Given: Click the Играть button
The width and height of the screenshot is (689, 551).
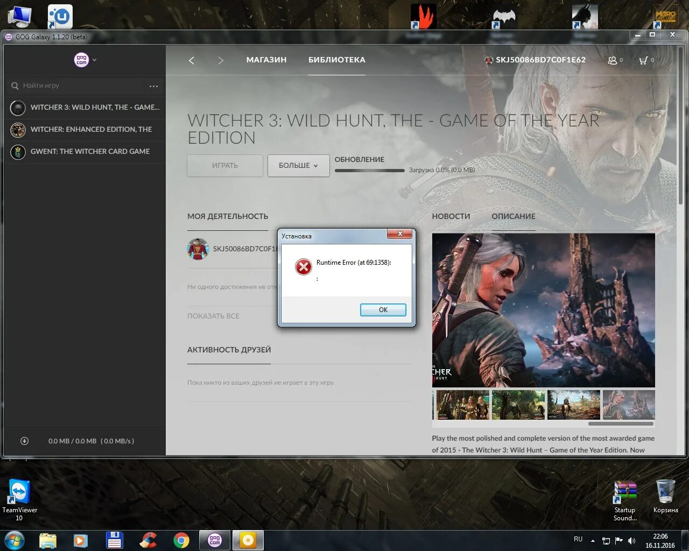Looking at the screenshot, I should [225, 166].
